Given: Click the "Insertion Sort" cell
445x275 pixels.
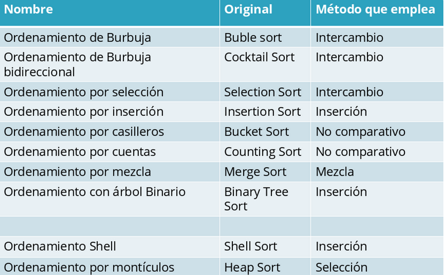Looking at the screenshot, I should click(262, 112).
